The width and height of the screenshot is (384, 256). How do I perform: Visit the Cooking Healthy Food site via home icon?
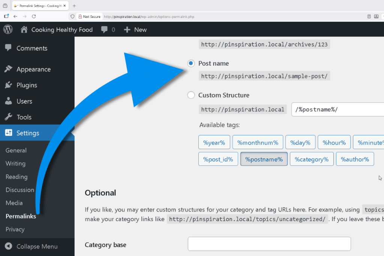coord(24,29)
